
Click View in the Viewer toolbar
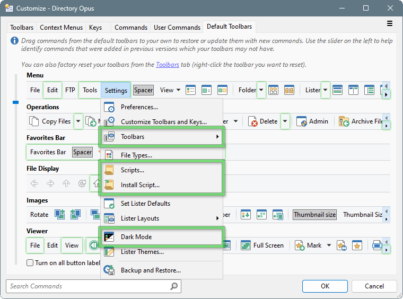coord(72,245)
